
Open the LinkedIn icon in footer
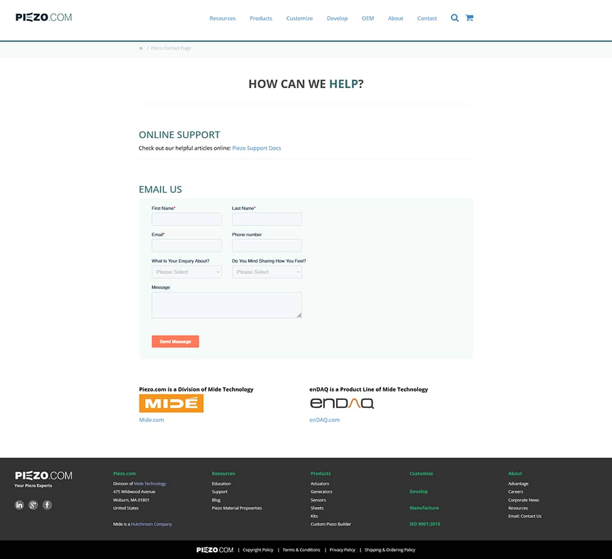19,505
